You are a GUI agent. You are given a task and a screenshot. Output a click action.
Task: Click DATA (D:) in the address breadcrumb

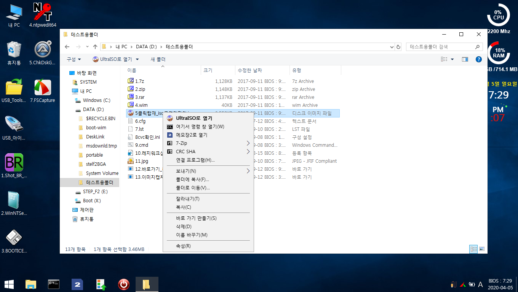tap(146, 47)
